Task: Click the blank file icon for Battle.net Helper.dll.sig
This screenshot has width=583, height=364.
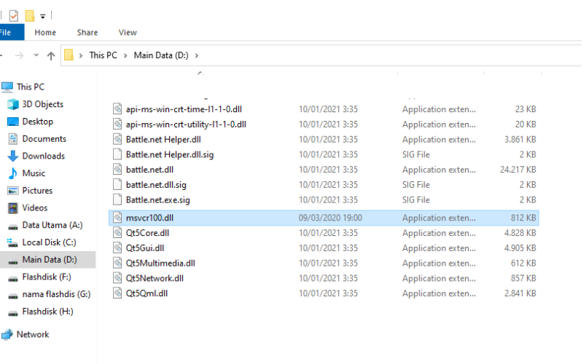Action: 117,154
